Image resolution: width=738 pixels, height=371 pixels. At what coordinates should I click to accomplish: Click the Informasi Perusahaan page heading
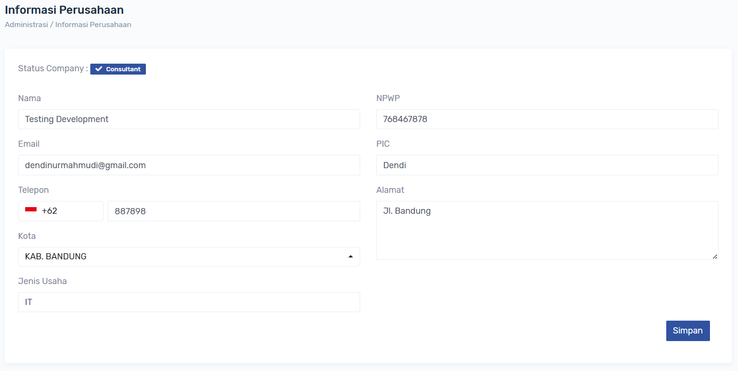pos(64,10)
